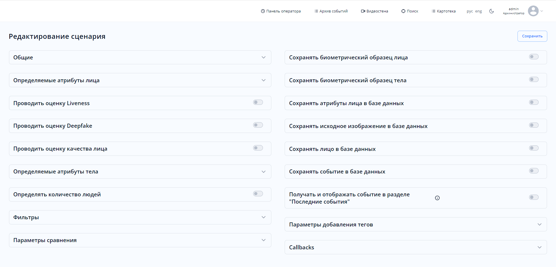Image resolution: width=556 pixels, height=267 pixels.
Task: Open the Архив событий menu item
Action: coord(333,11)
